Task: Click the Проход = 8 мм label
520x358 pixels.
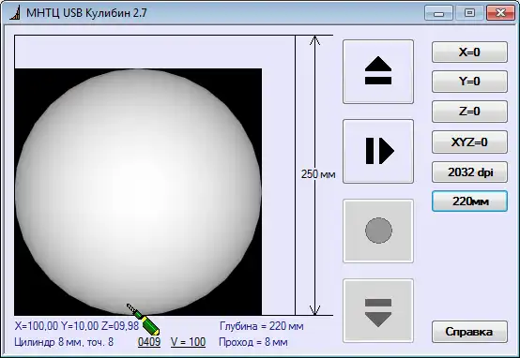Action: pyautogui.click(x=253, y=342)
